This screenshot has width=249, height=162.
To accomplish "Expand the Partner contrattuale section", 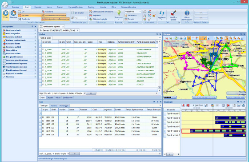I will pos(35,40).
